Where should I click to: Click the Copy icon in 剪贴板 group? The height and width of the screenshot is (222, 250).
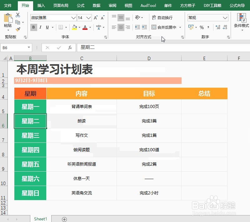click(x=18, y=22)
